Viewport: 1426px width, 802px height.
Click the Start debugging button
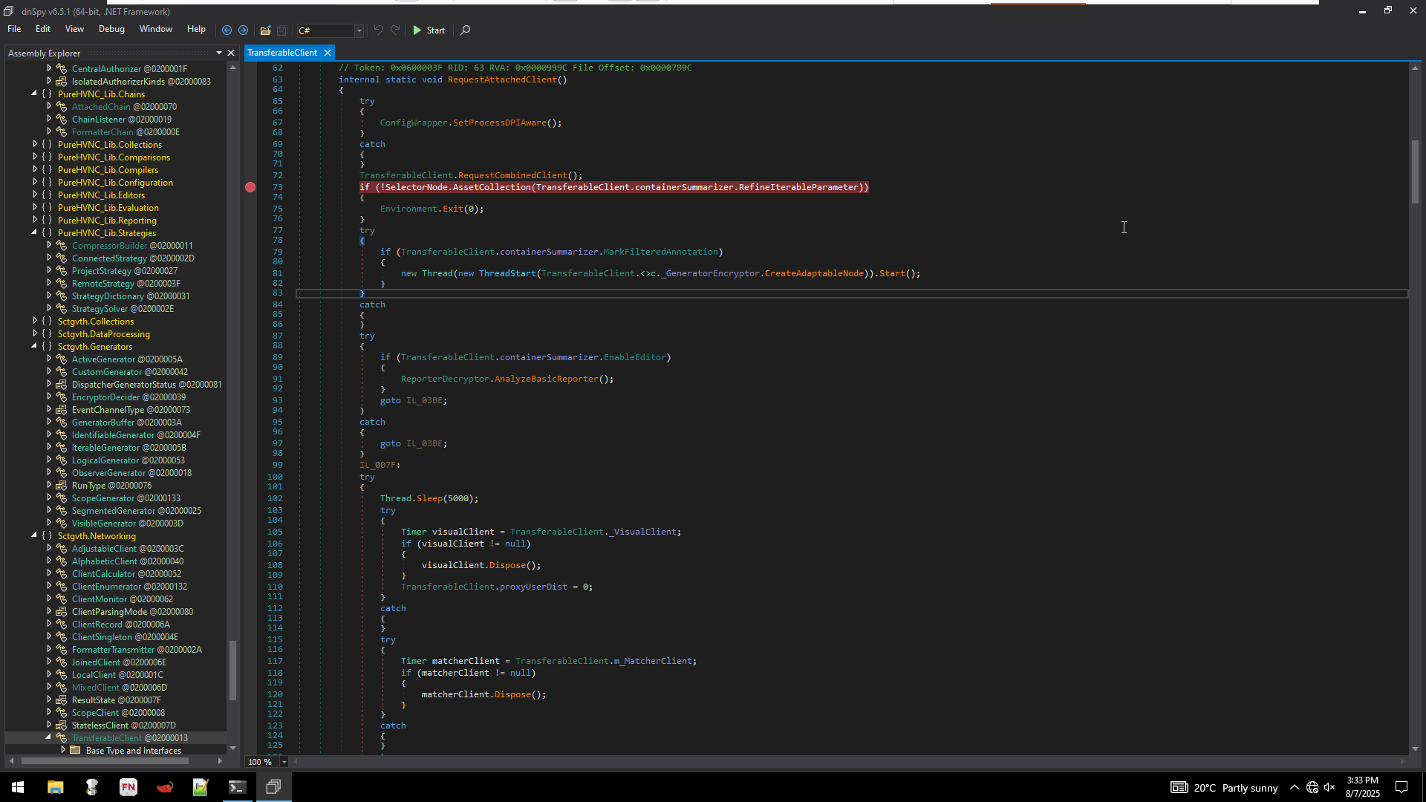point(429,30)
